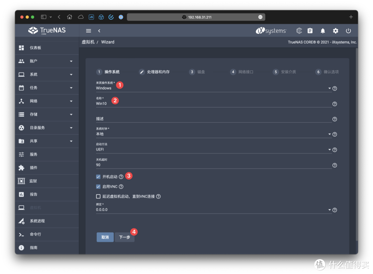Open alerts bell notifications

point(323,31)
